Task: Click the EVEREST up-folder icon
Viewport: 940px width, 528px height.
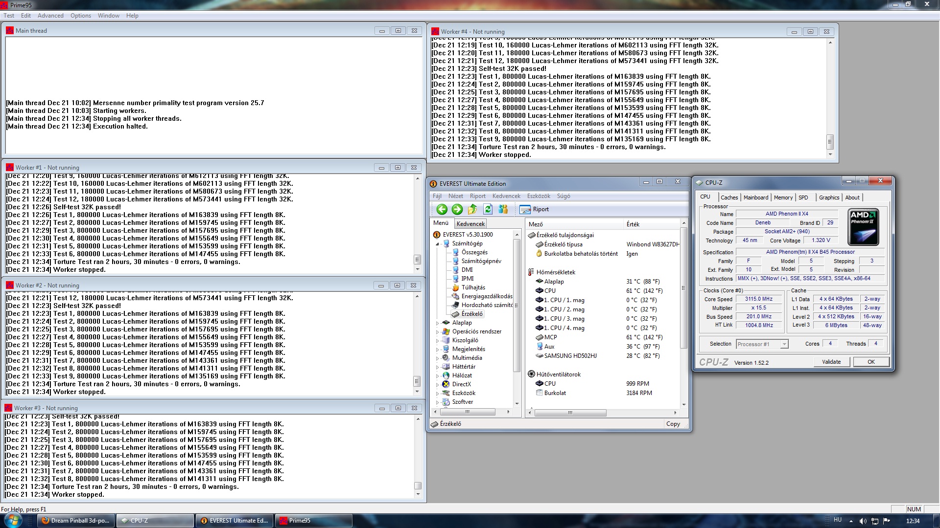Action: click(x=472, y=209)
